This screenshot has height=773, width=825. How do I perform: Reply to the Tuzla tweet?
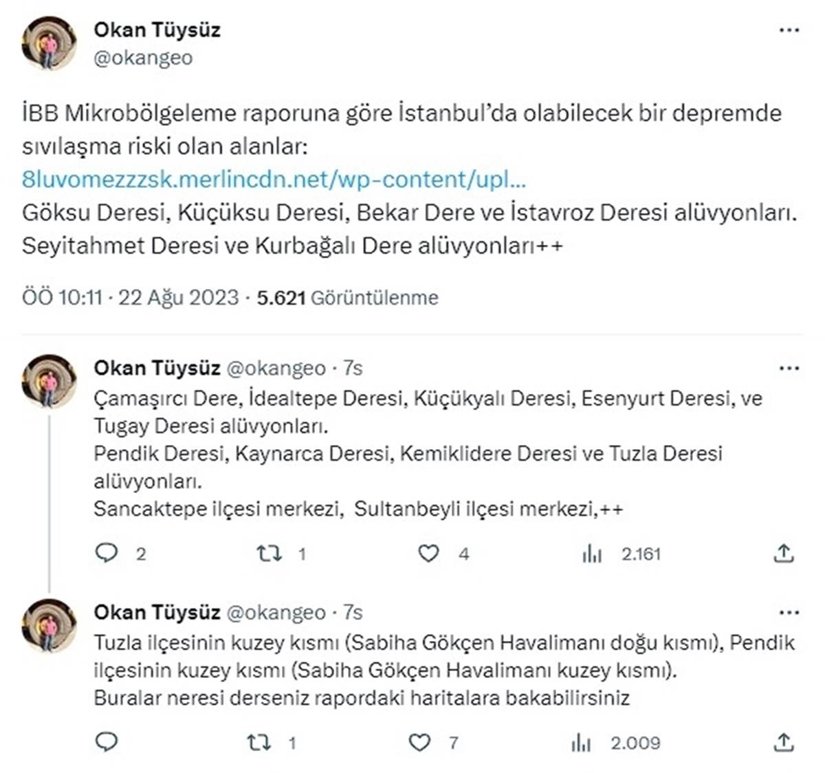coord(107,743)
